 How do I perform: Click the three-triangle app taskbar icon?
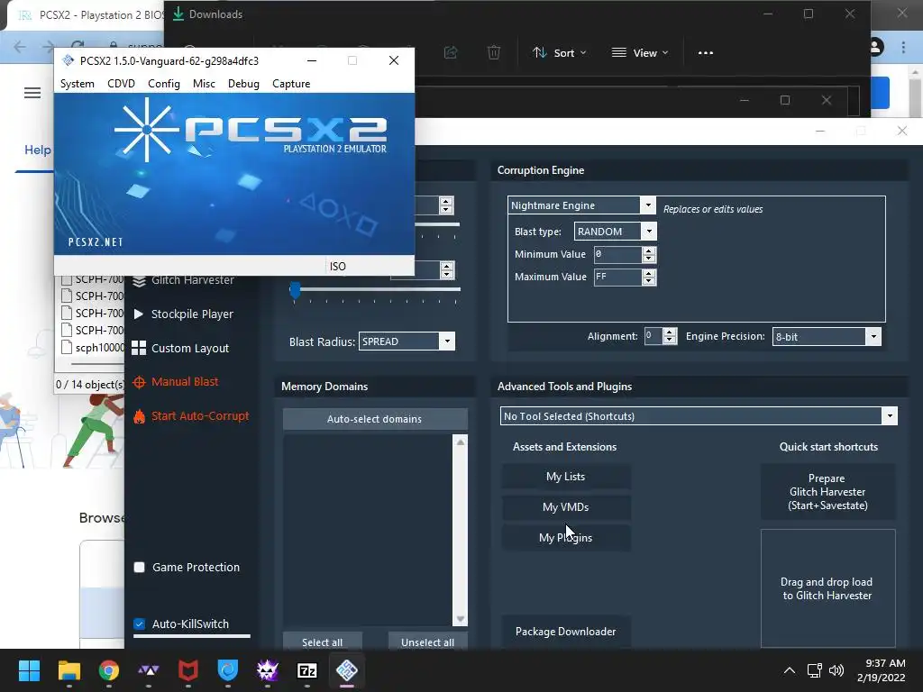click(x=149, y=670)
